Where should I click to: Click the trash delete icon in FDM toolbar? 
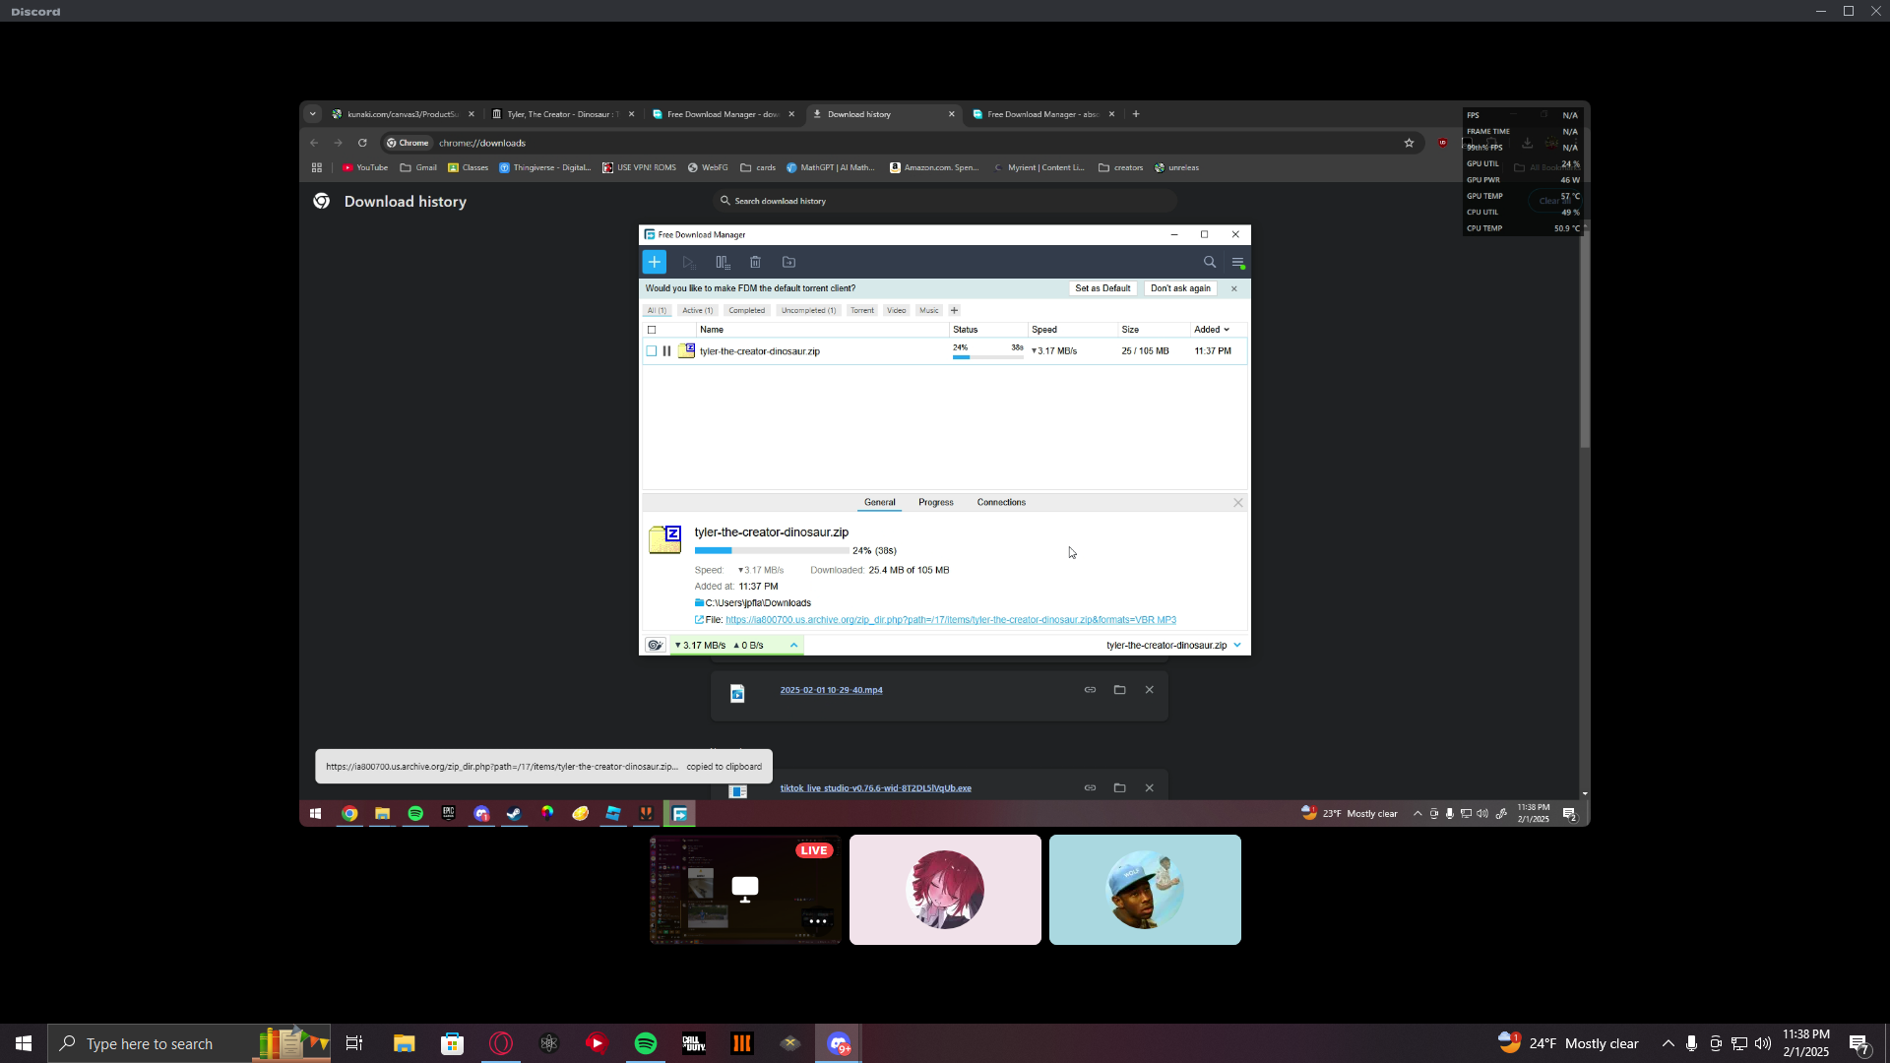point(755,262)
